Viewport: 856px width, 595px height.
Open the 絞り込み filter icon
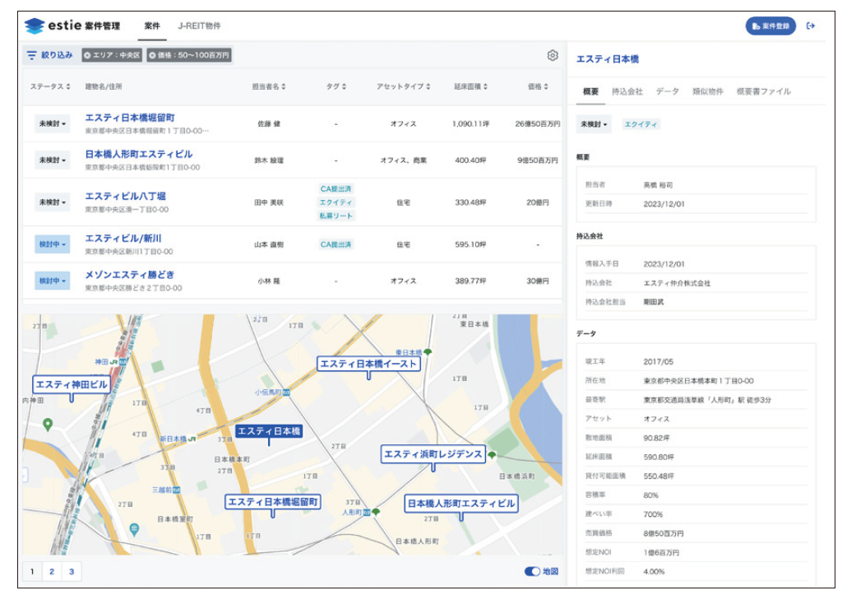32,56
